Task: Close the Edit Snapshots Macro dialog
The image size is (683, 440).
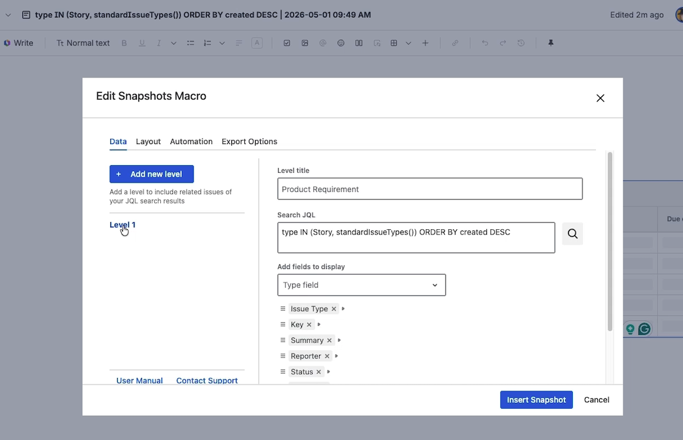Action: (600, 99)
